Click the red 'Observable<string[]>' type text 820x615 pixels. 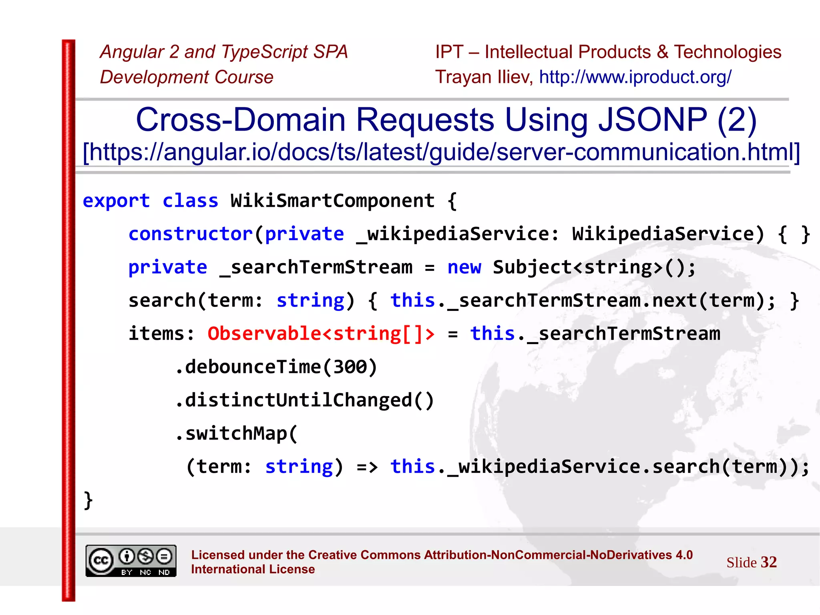pyautogui.click(x=321, y=334)
